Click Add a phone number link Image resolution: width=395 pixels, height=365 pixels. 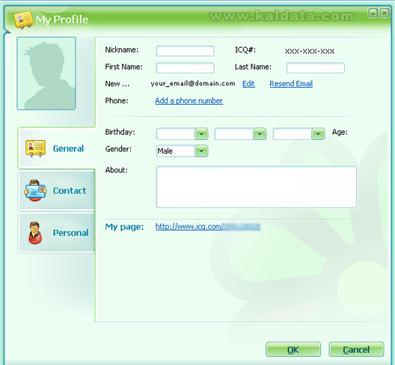pos(189,100)
